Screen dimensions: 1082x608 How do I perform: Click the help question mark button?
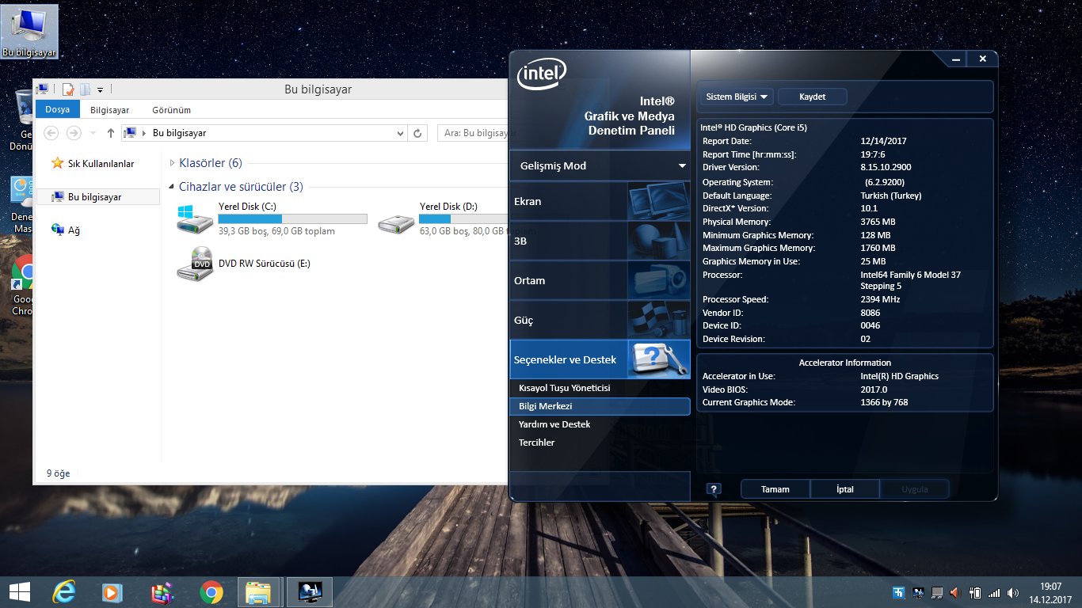tap(714, 489)
